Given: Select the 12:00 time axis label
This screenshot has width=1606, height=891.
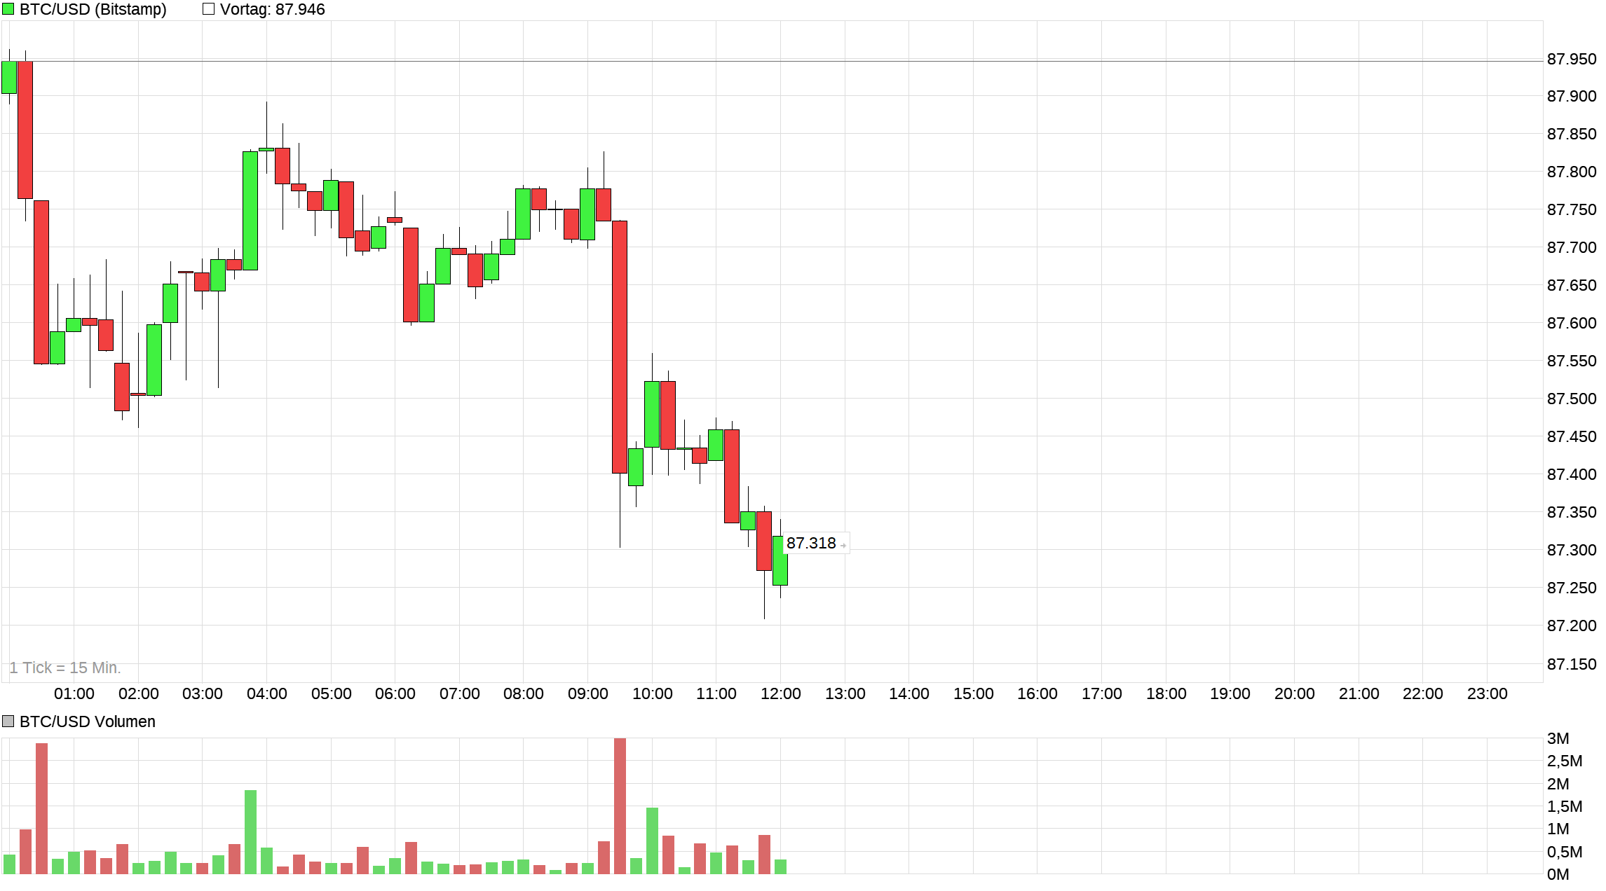Looking at the screenshot, I should coord(780,693).
